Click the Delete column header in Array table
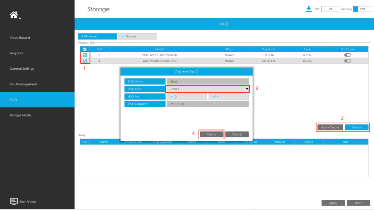This screenshot has height=210, width=374. point(308,142)
